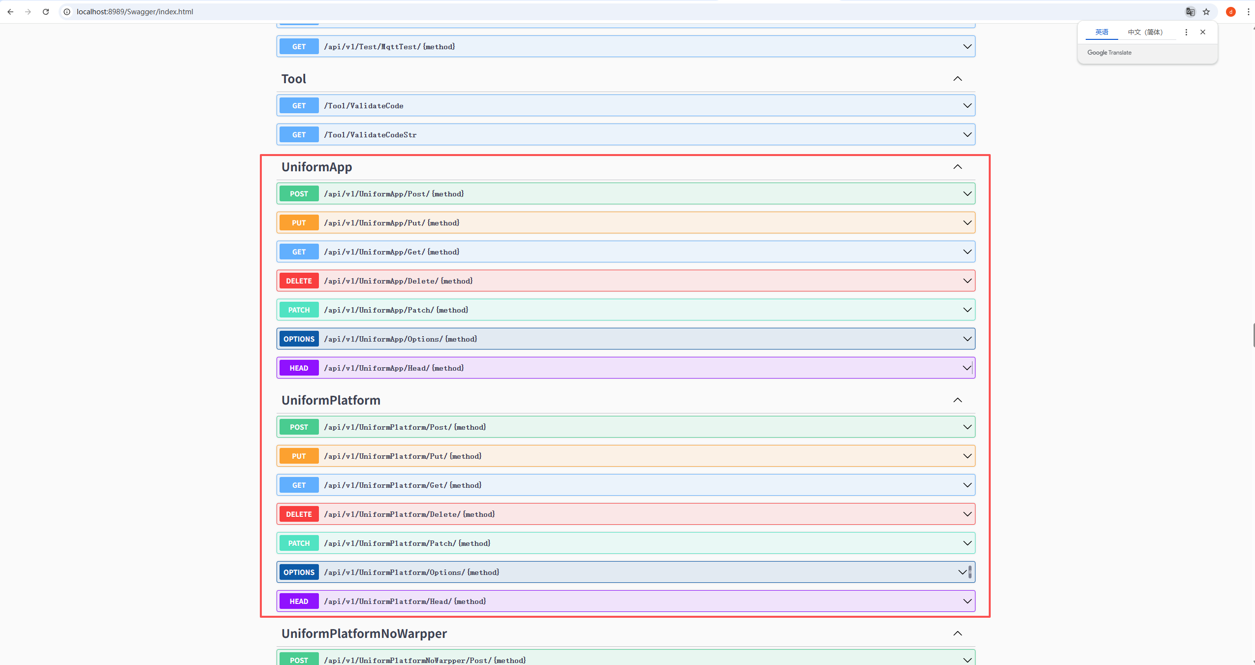
Task: Switch to 中文 (简体) translation tab
Action: pyautogui.click(x=1145, y=32)
